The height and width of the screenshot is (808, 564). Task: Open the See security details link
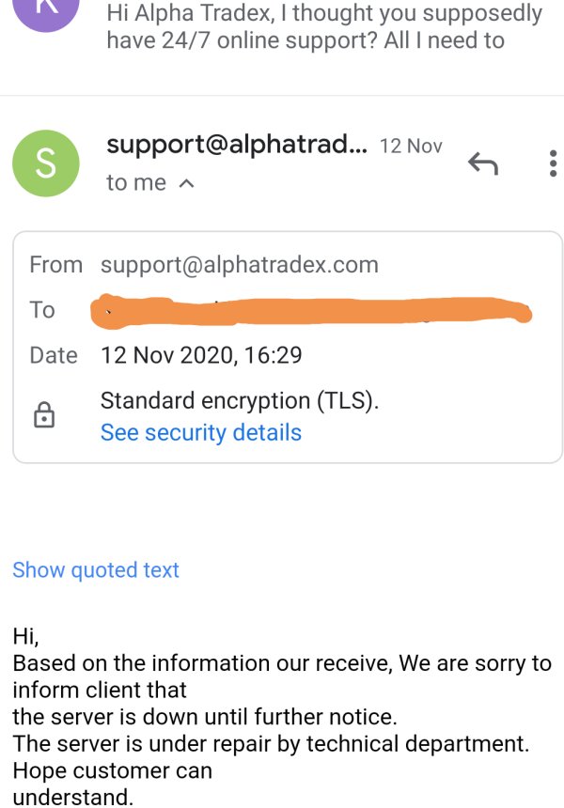click(201, 432)
